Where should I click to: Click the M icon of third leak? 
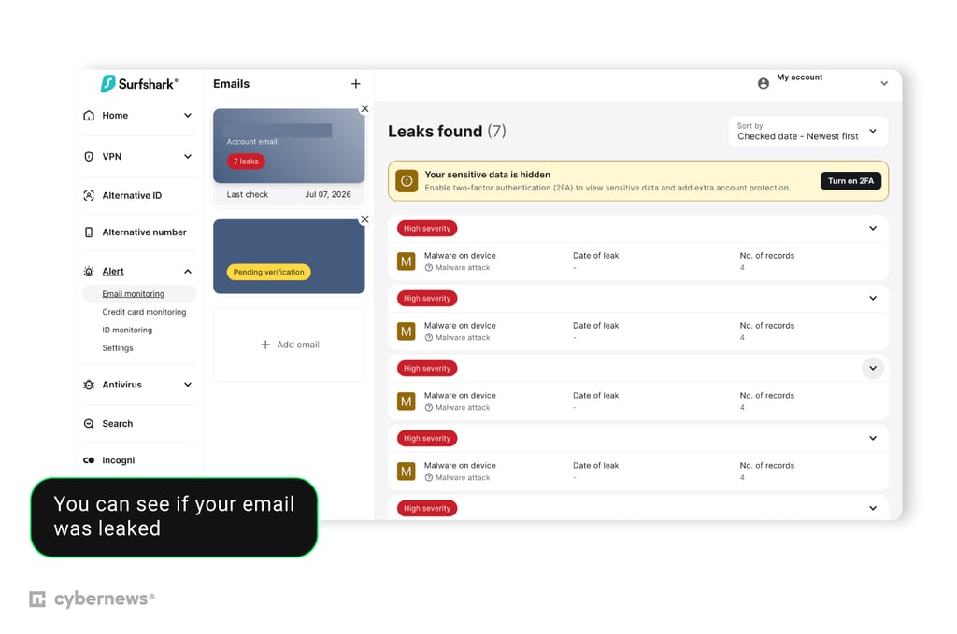(407, 402)
